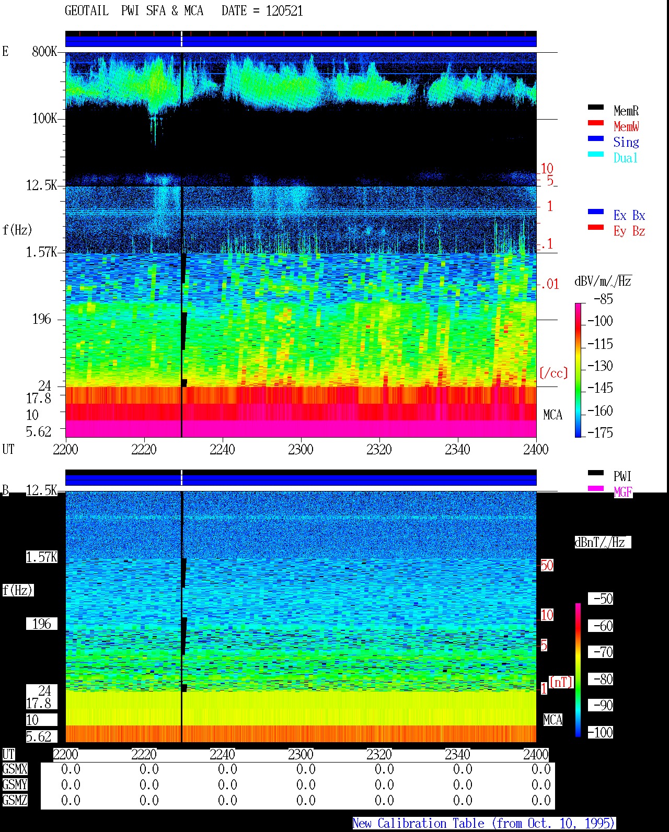Click the 100K frequency axis label

pos(44,118)
